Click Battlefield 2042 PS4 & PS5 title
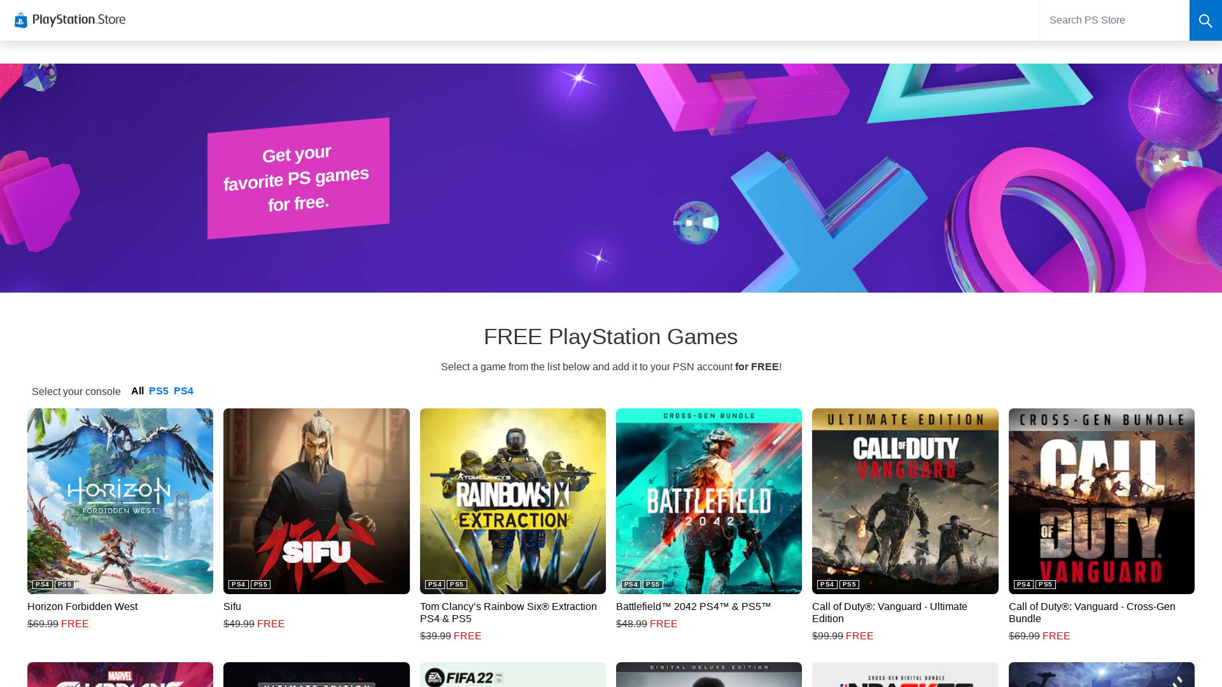This screenshot has width=1222, height=687. point(694,607)
